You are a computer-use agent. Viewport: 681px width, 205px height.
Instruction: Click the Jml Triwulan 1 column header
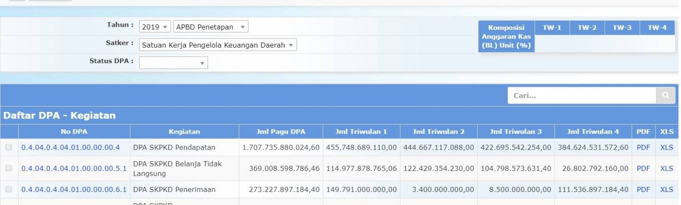361,132
